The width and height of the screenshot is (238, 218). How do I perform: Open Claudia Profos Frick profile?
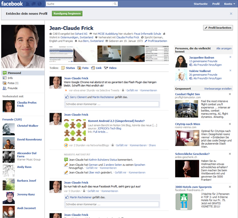(27, 104)
